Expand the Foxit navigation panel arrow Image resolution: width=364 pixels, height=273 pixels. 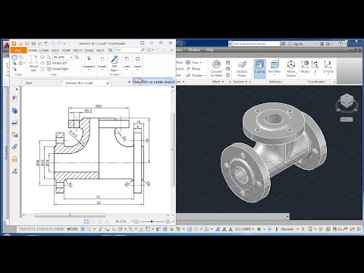click(x=17, y=89)
